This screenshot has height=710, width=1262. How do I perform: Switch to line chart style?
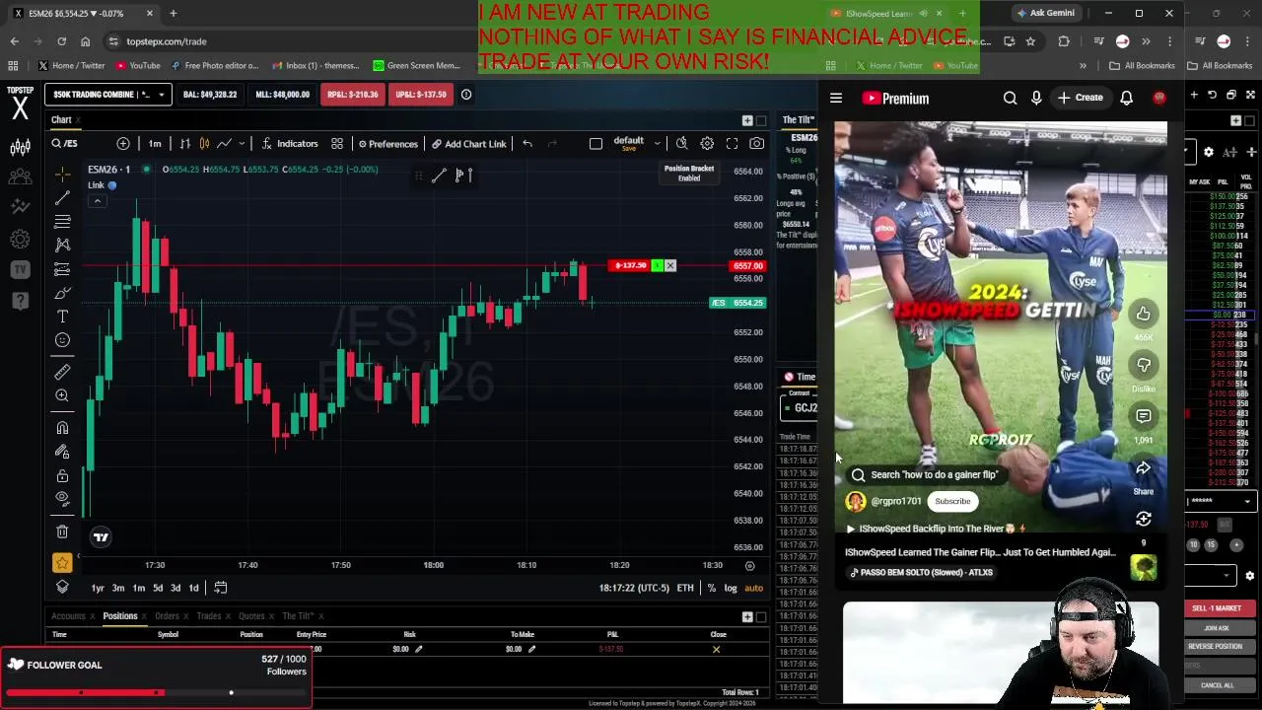coord(224,144)
